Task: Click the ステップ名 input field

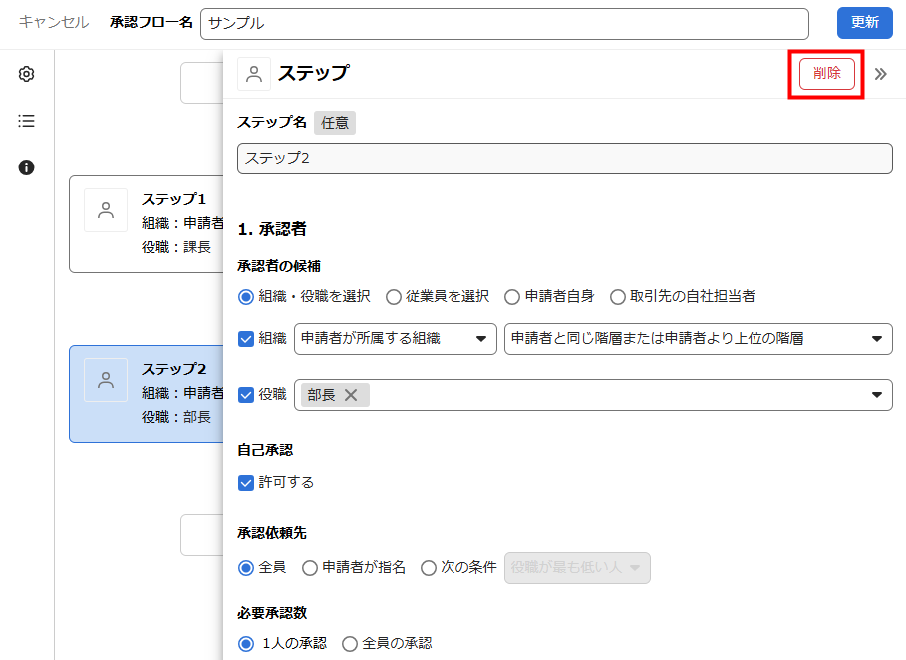Action: pos(564,159)
